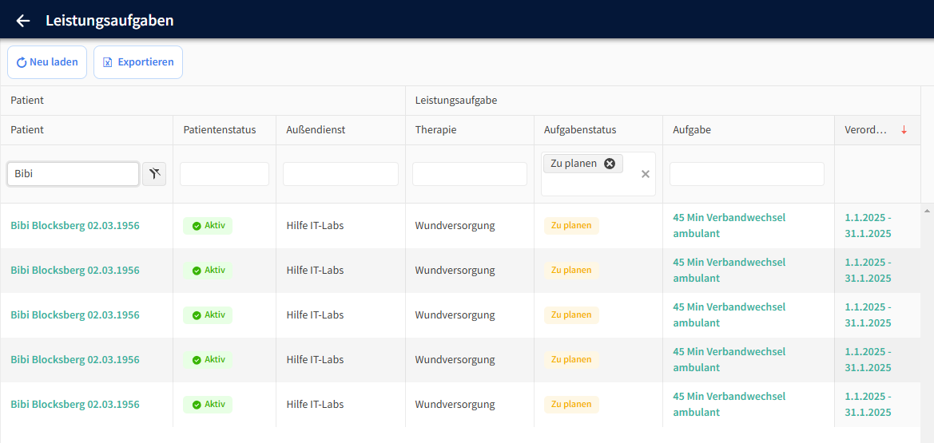
Task: Click the Neu laden reload button
Action: point(47,62)
